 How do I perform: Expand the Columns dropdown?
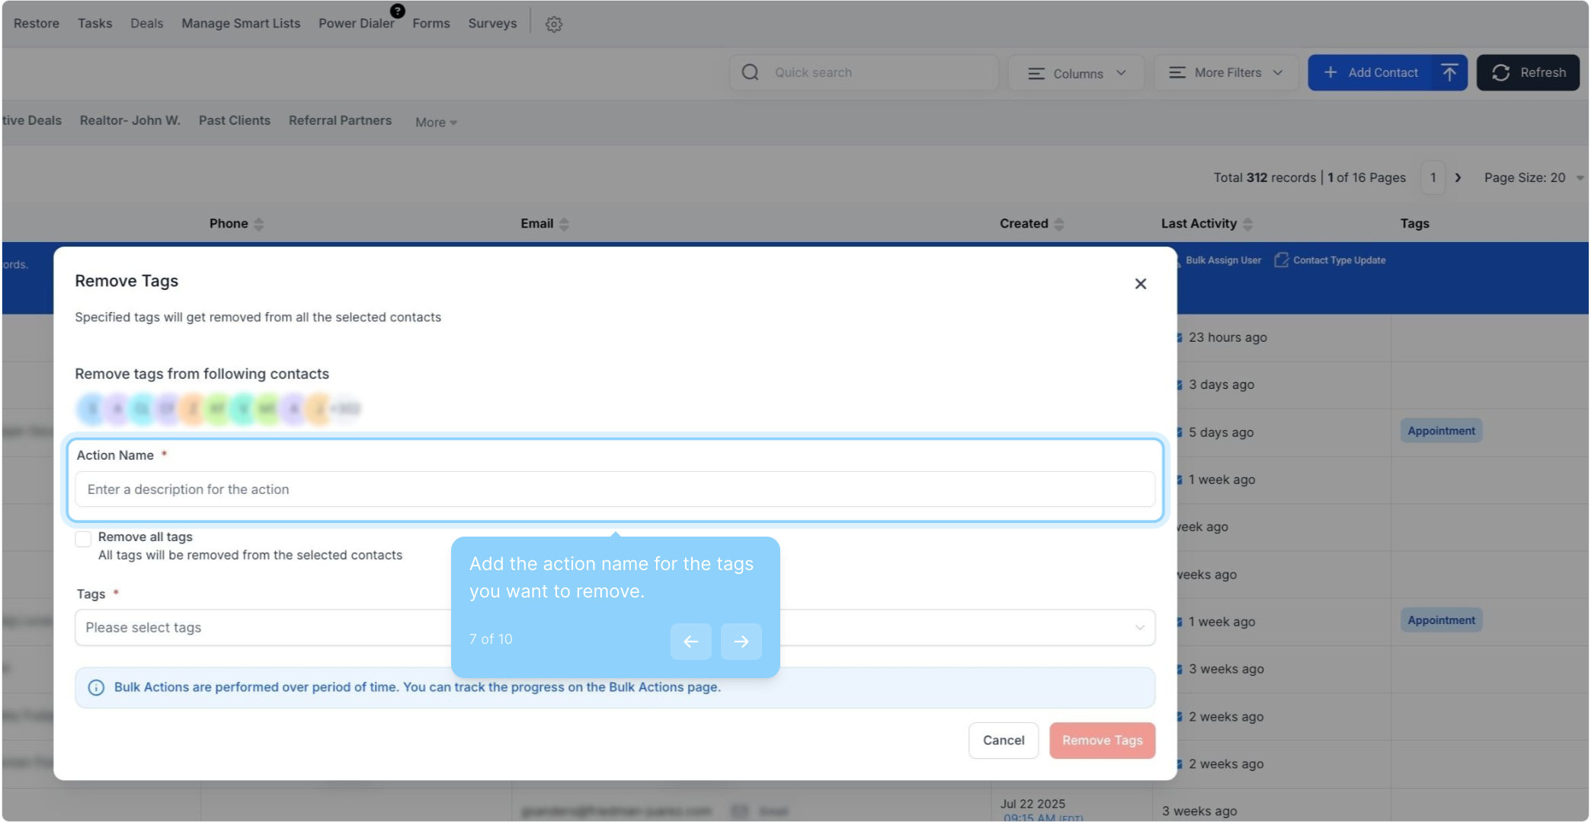point(1076,73)
